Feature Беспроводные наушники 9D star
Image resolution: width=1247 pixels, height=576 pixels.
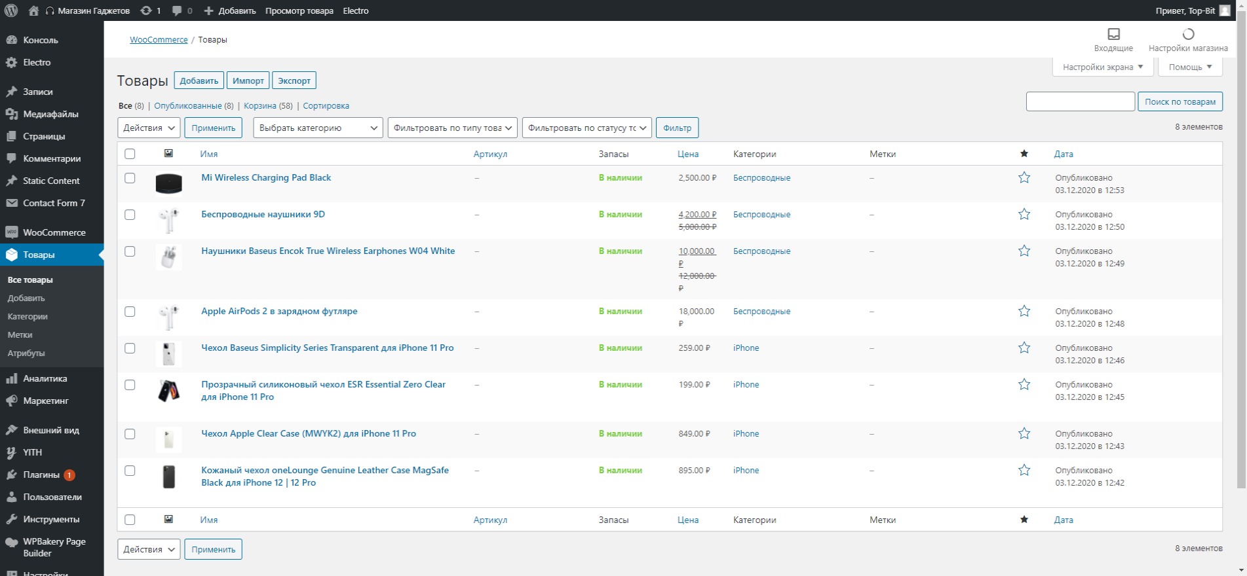pyautogui.click(x=1024, y=214)
